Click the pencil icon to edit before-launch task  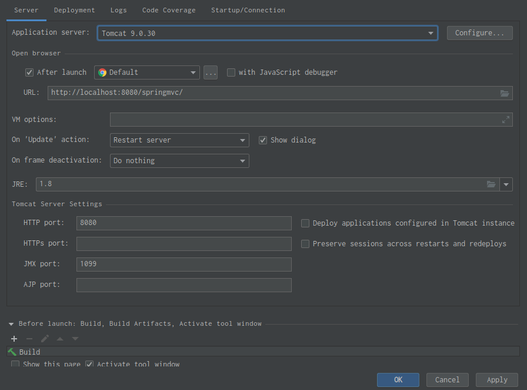pos(45,339)
